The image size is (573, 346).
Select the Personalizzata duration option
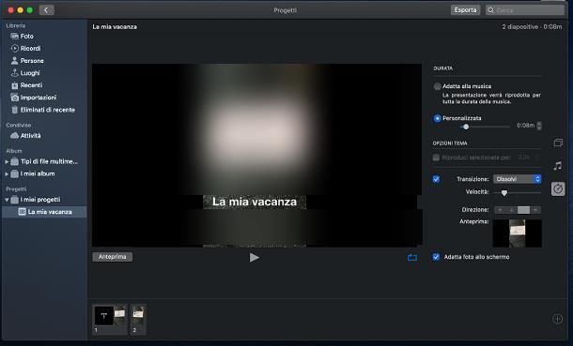click(x=437, y=118)
